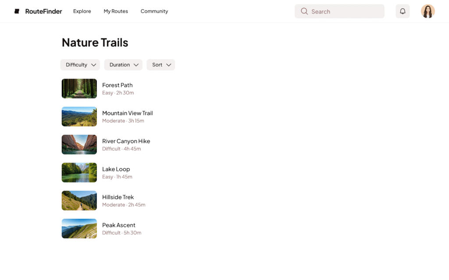Viewport: 449px width, 280px height.
Task: Open the Duration filter dropdown
Action: (123, 65)
